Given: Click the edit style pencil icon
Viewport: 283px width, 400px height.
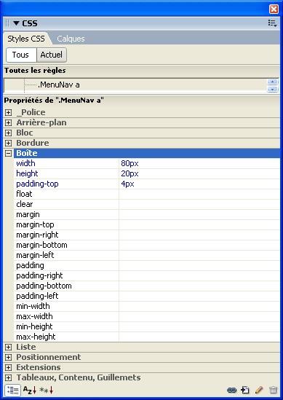Looking at the screenshot, I should (259, 390).
